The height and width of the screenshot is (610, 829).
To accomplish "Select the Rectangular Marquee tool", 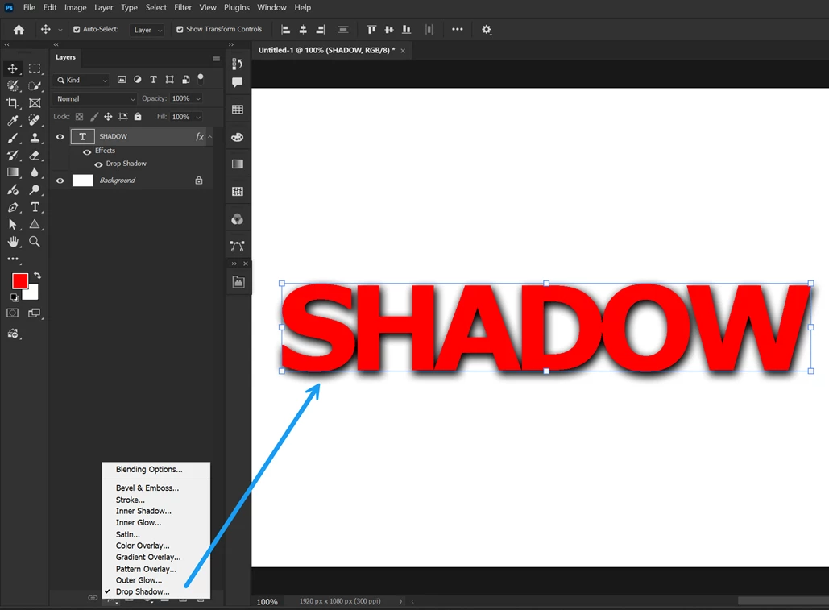I will click(35, 68).
